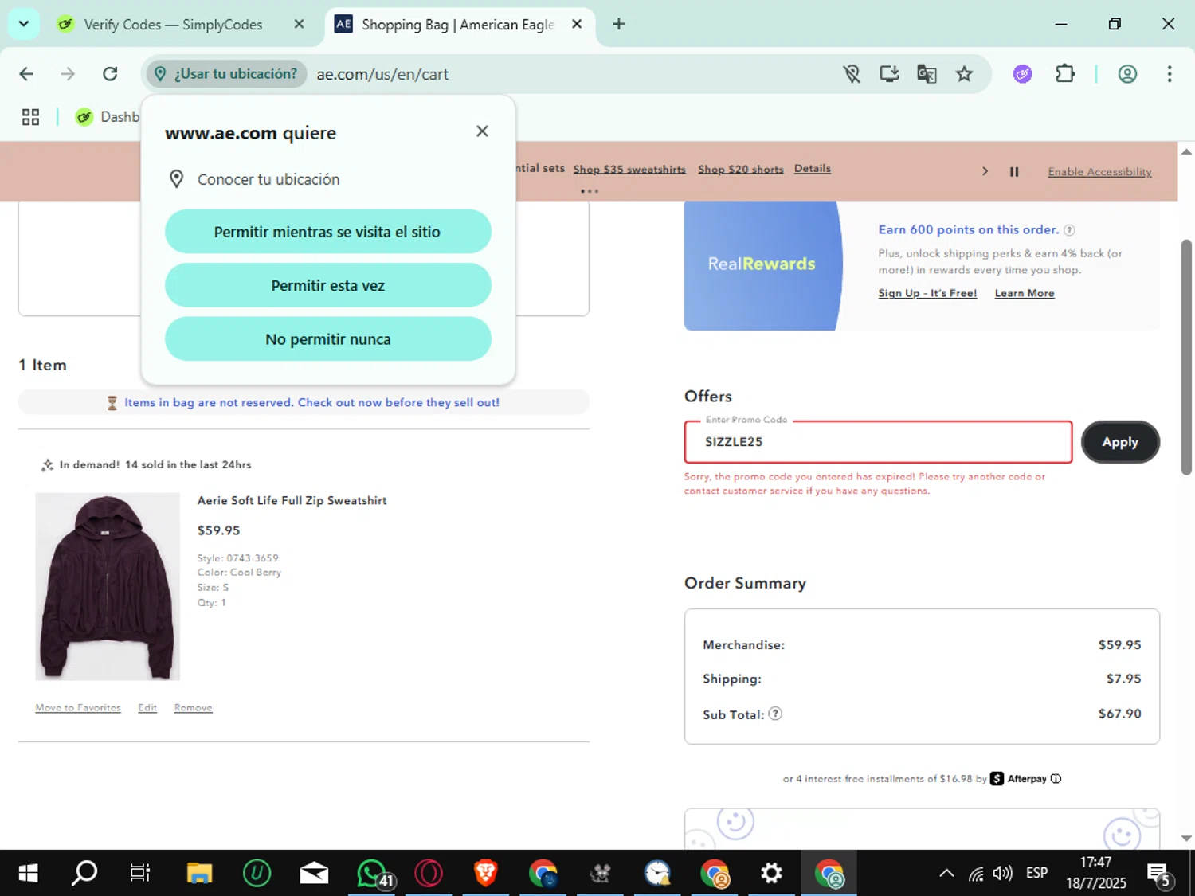Close the location permission popup

pyautogui.click(x=482, y=131)
